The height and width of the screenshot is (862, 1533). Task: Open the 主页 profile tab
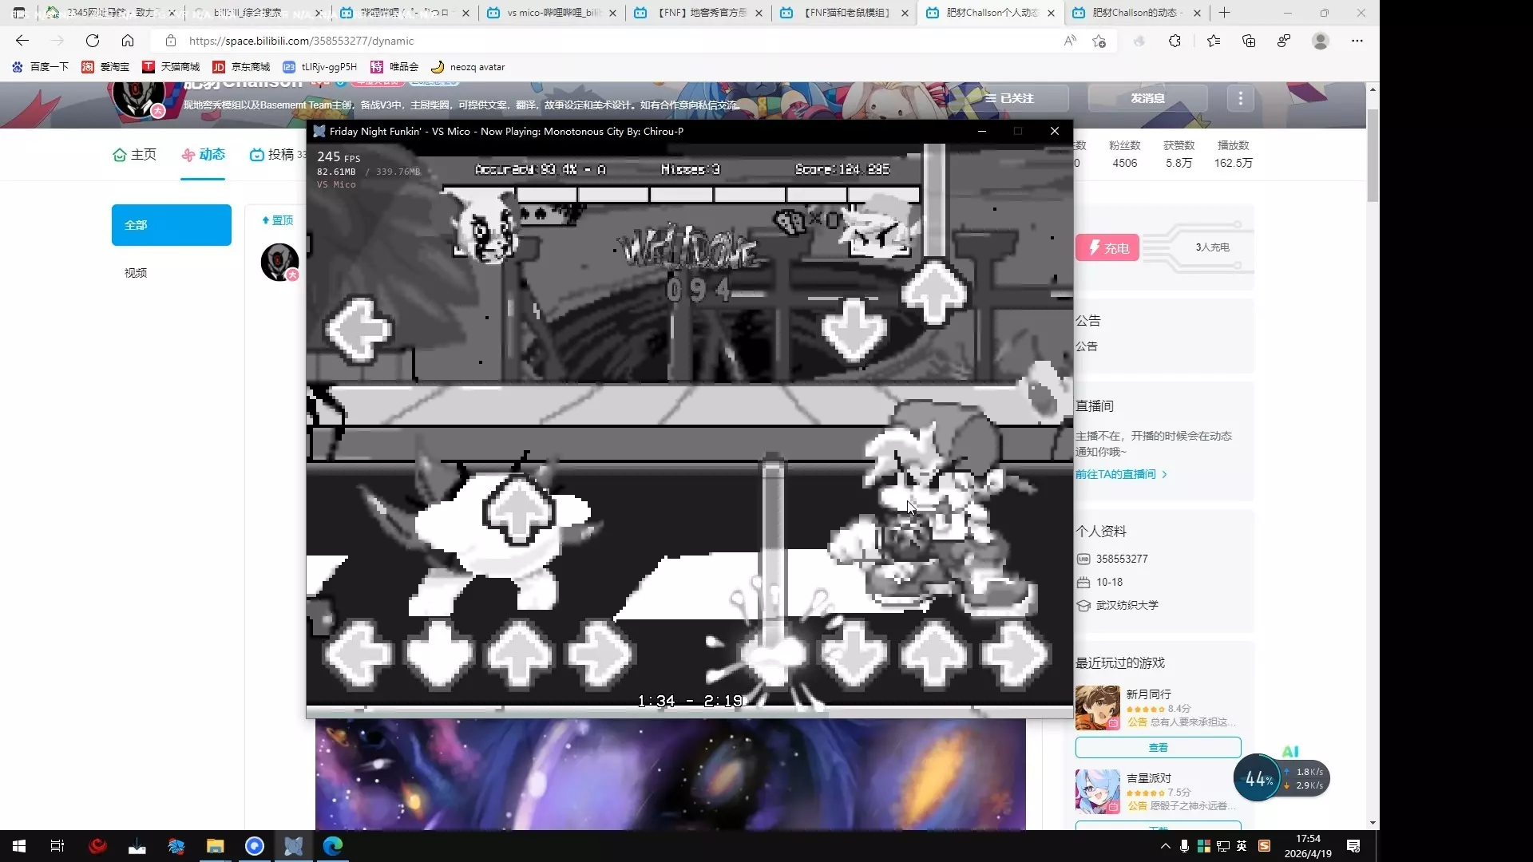[x=134, y=155]
